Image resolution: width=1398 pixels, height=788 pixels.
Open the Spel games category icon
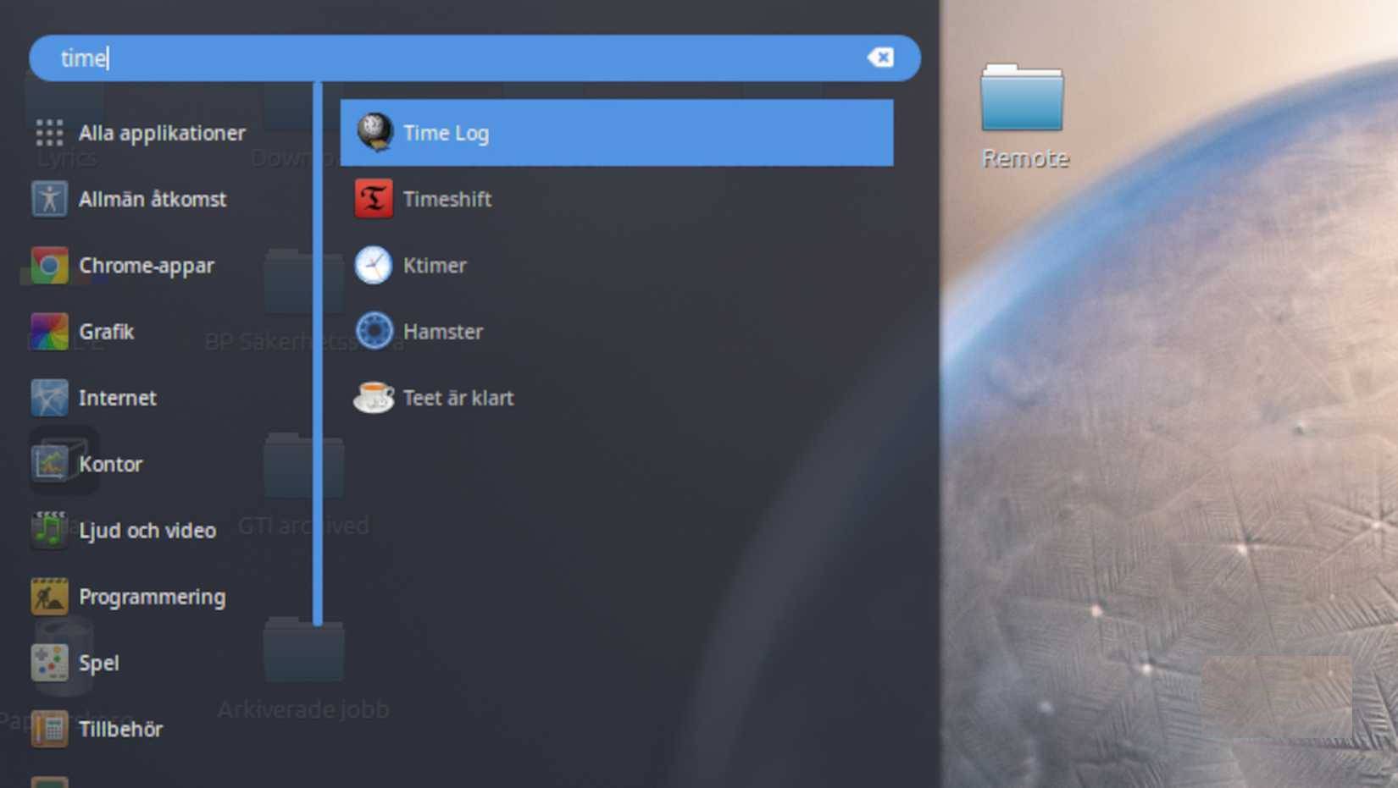click(x=48, y=663)
